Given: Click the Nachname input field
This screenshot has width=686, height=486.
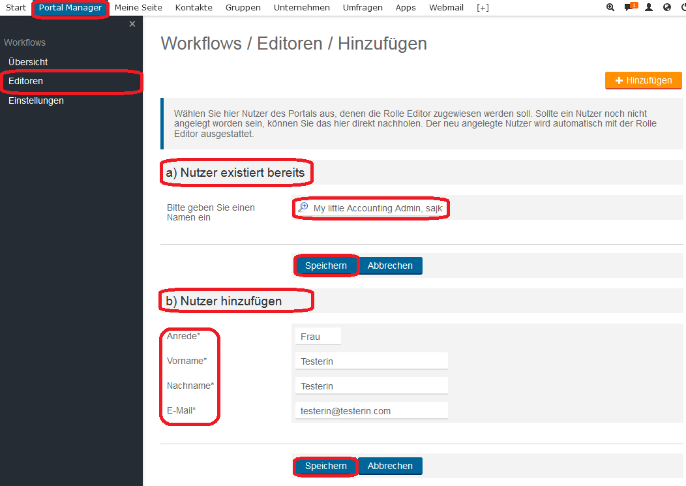Looking at the screenshot, I should (372, 386).
